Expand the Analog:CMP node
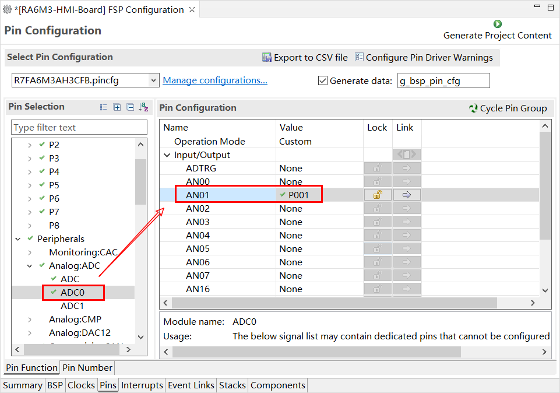This screenshot has height=393, width=560. 30,320
